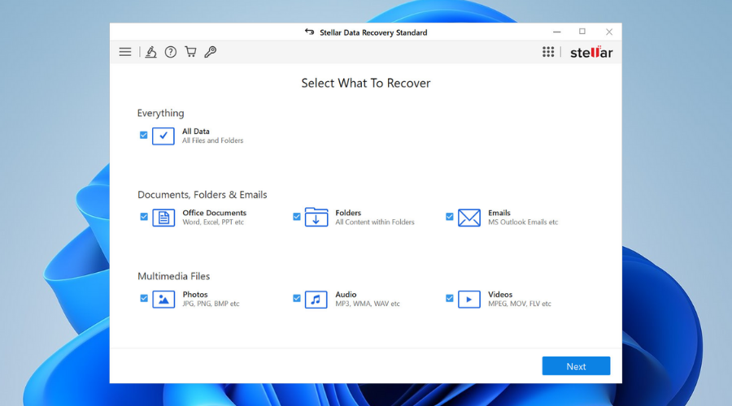Open the hamburger menu
Image resolution: width=732 pixels, height=406 pixels.
coord(125,52)
